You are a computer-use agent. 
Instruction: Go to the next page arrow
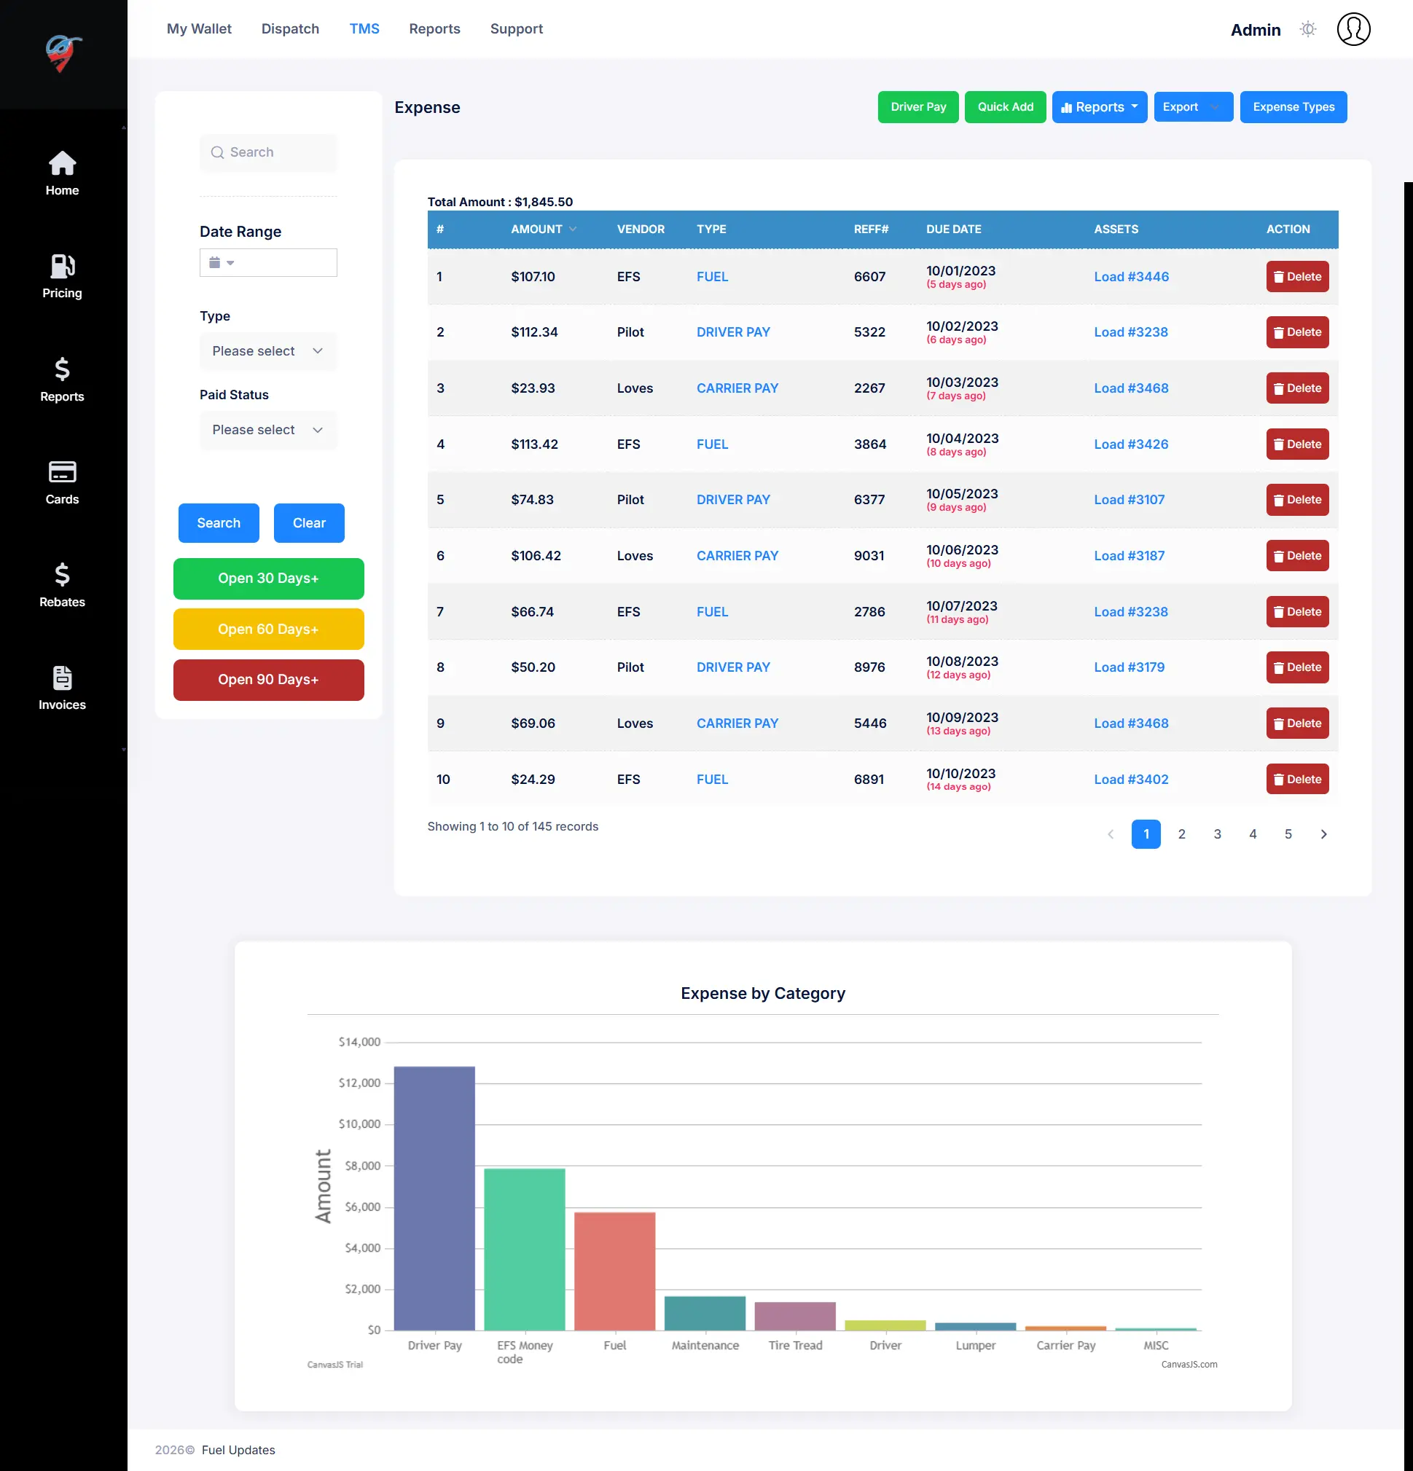point(1323,833)
